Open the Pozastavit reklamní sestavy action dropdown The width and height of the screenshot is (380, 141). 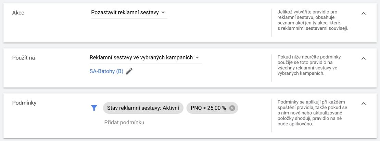tap(129, 13)
